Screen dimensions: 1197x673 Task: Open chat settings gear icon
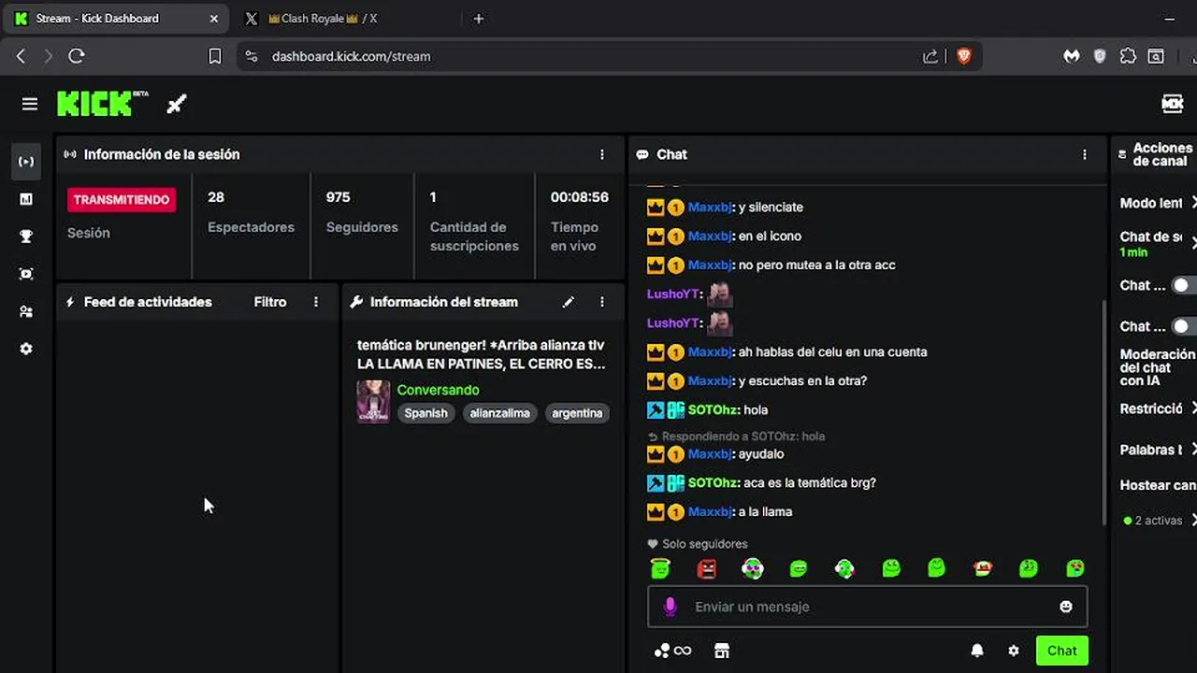1014,651
